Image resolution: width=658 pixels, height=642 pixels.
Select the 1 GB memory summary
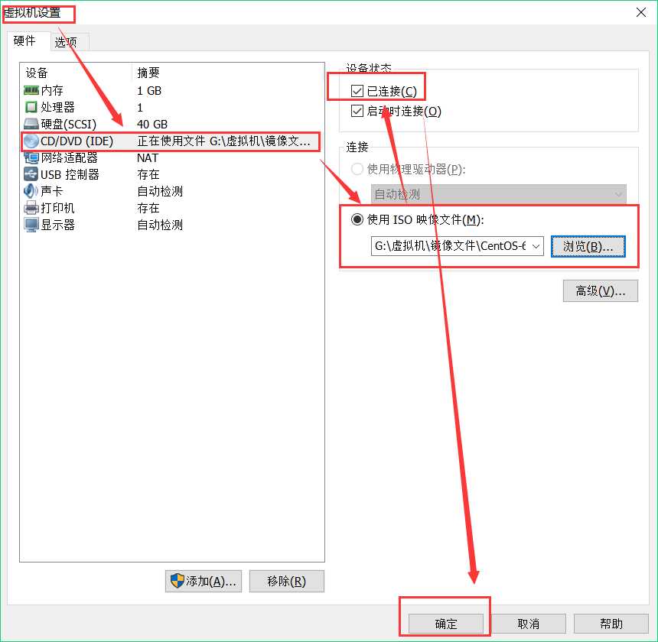[149, 90]
